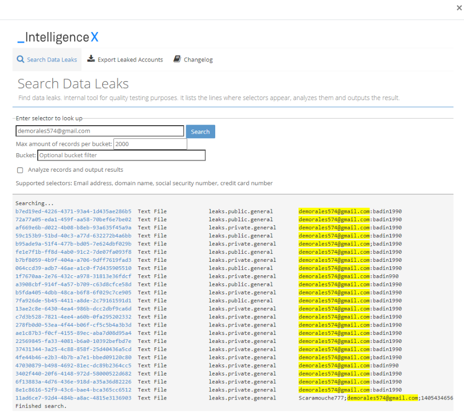Open record 72a77a05-eda1-459f-aa58-70bef6e7be02
The height and width of the screenshot is (414, 464).
pyautogui.click(x=74, y=219)
